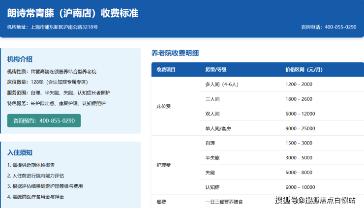This screenshot has width=364, height=208.
Task: Click the price 3000 - 5000
Action: coord(299,158)
